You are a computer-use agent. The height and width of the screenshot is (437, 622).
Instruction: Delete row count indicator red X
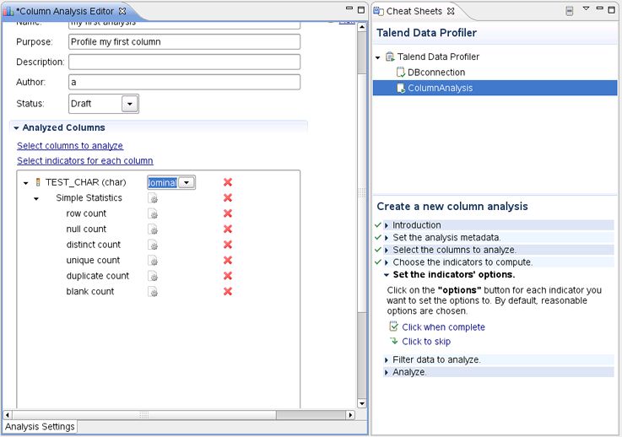(228, 213)
